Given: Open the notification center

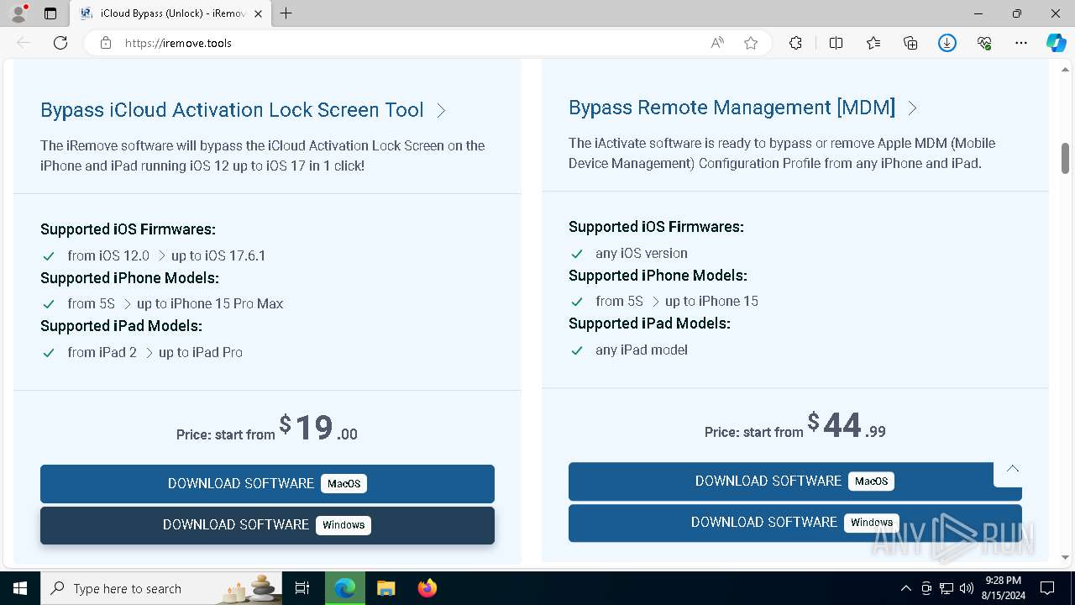Looking at the screenshot, I should click(1047, 588).
